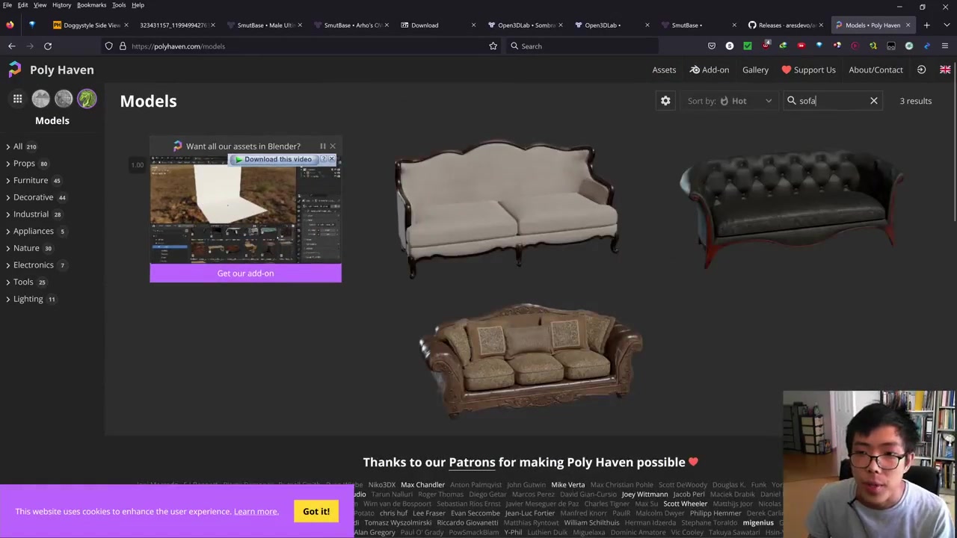
Task: Expand the Furniture category
Action: [31, 180]
